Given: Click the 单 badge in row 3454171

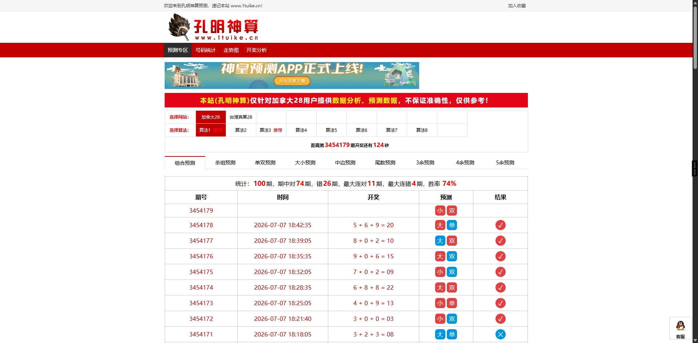Looking at the screenshot, I should click(x=452, y=334).
